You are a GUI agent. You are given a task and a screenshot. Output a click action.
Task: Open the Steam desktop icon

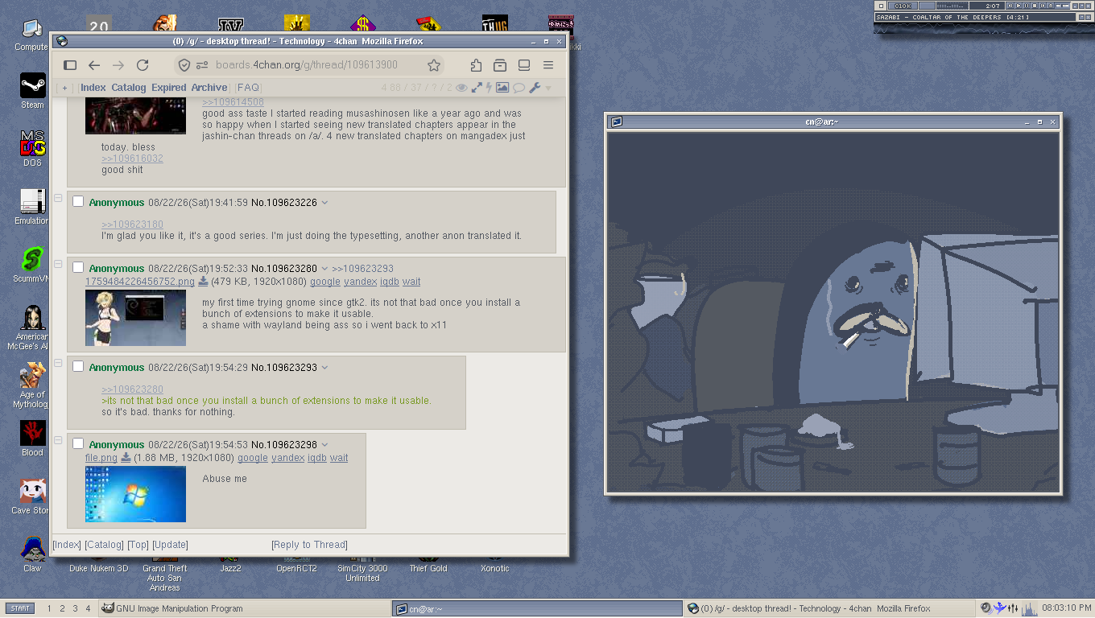point(32,85)
